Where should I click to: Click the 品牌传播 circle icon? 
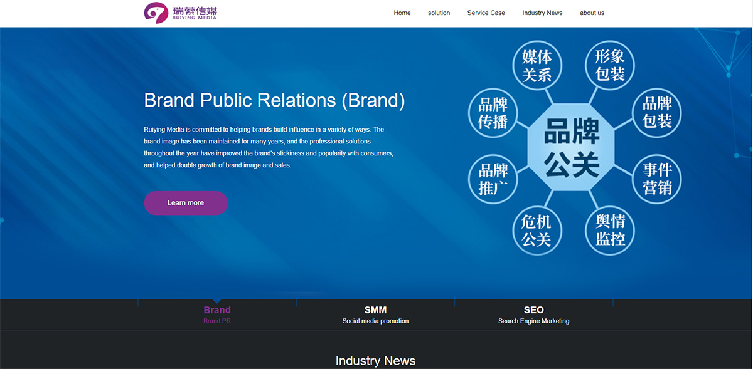point(493,113)
